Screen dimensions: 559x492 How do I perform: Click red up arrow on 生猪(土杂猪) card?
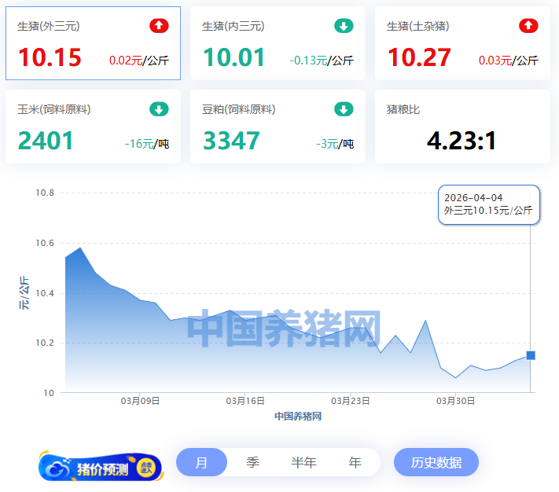point(528,26)
